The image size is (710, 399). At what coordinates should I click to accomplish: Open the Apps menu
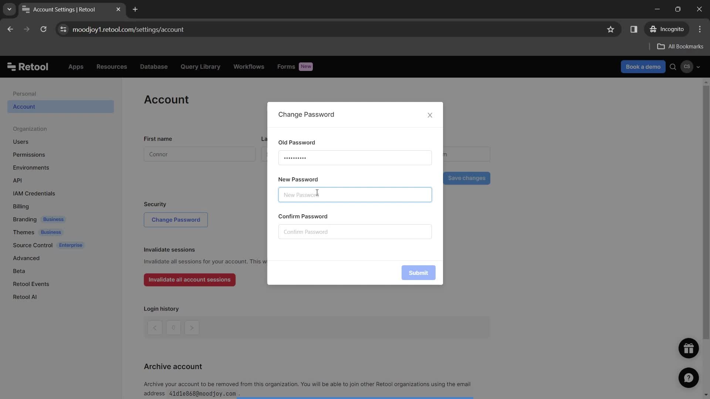75,67
